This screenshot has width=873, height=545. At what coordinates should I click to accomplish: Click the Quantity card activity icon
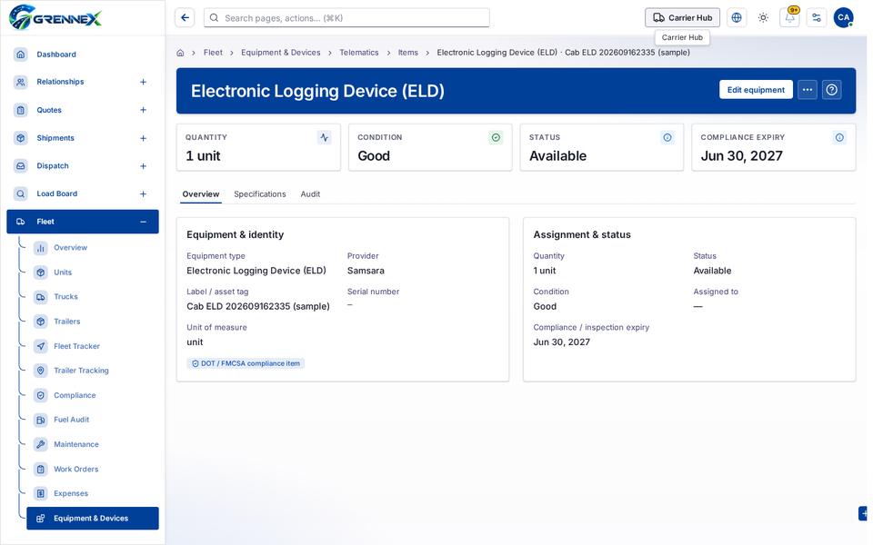click(324, 137)
